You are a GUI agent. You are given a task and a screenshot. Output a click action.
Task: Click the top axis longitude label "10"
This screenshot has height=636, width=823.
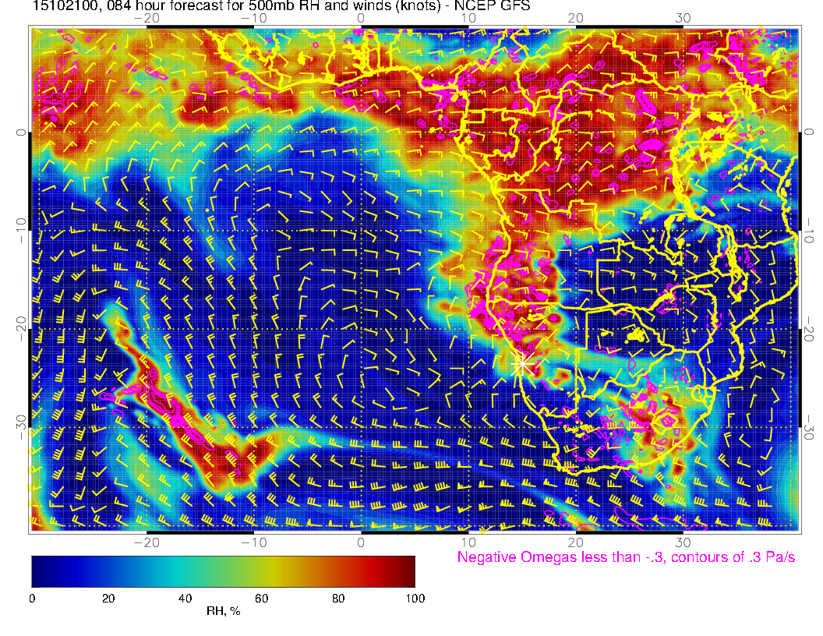[x=468, y=17]
